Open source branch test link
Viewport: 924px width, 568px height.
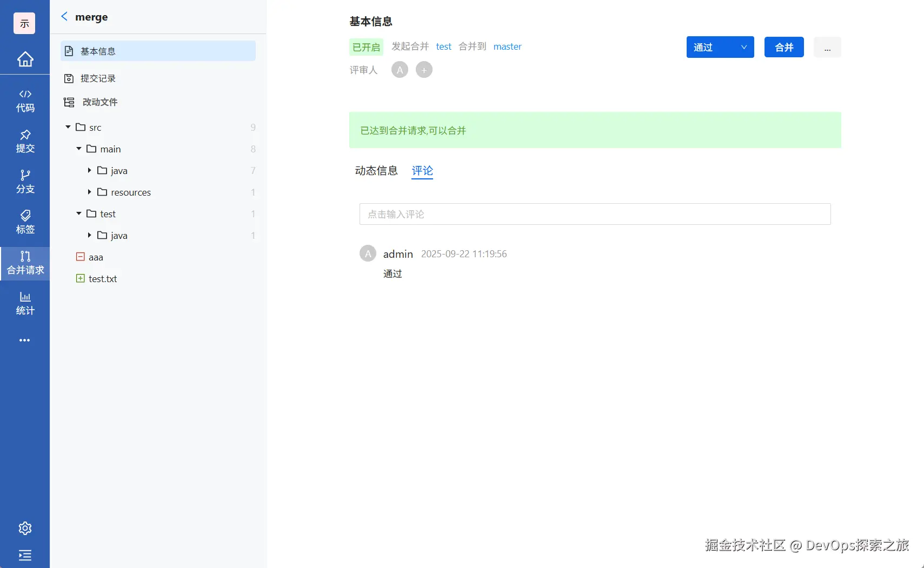pos(443,46)
